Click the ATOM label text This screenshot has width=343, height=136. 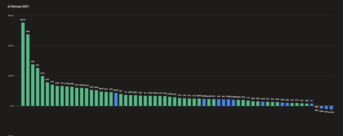tap(67, 84)
